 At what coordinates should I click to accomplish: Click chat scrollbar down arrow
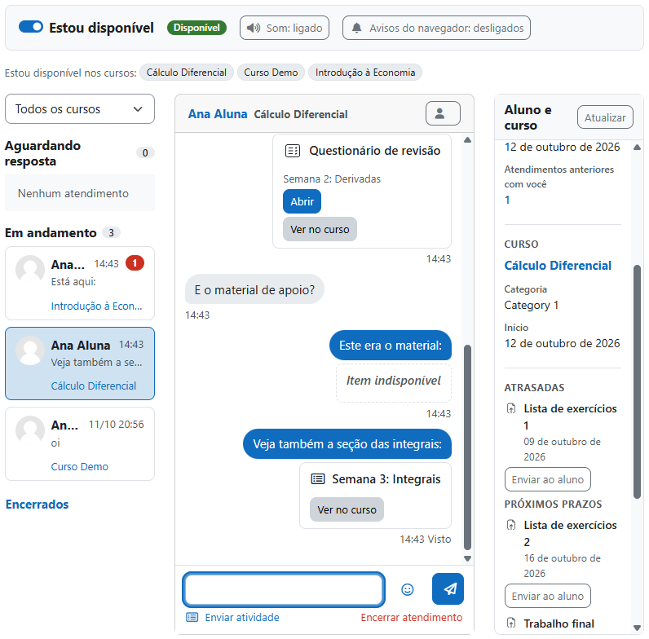click(x=468, y=558)
